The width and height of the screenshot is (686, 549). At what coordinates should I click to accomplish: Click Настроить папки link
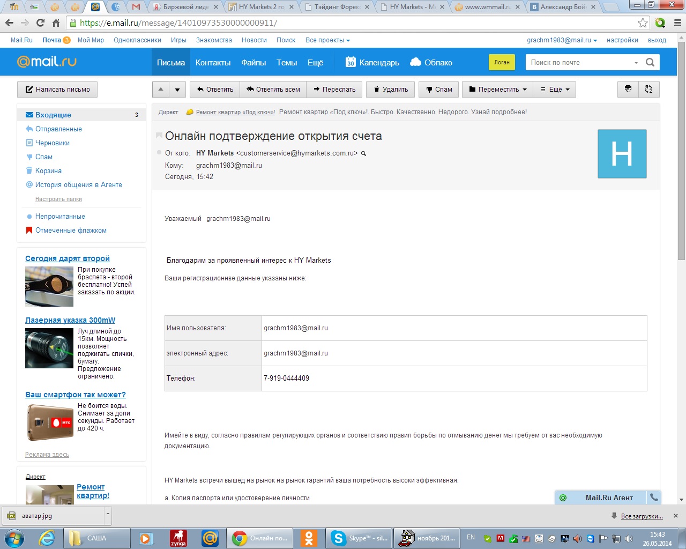coord(58,199)
